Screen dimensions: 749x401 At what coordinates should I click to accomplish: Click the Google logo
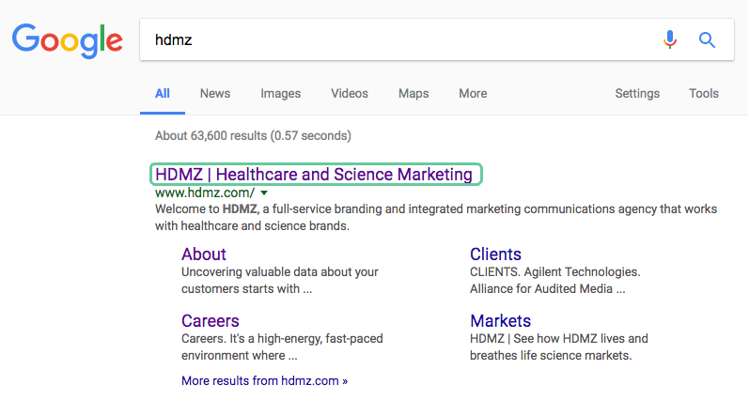click(x=68, y=40)
